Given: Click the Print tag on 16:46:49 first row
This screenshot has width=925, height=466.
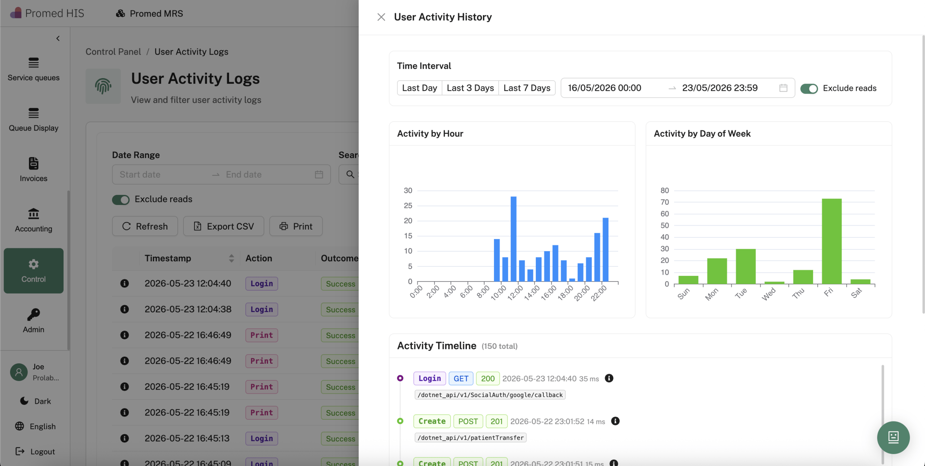Looking at the screenshot, I should [x=262, y=335].
